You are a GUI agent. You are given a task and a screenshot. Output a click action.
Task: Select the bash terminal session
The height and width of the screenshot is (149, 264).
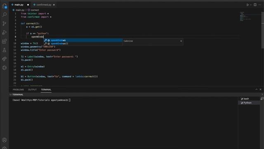(249, 99)
